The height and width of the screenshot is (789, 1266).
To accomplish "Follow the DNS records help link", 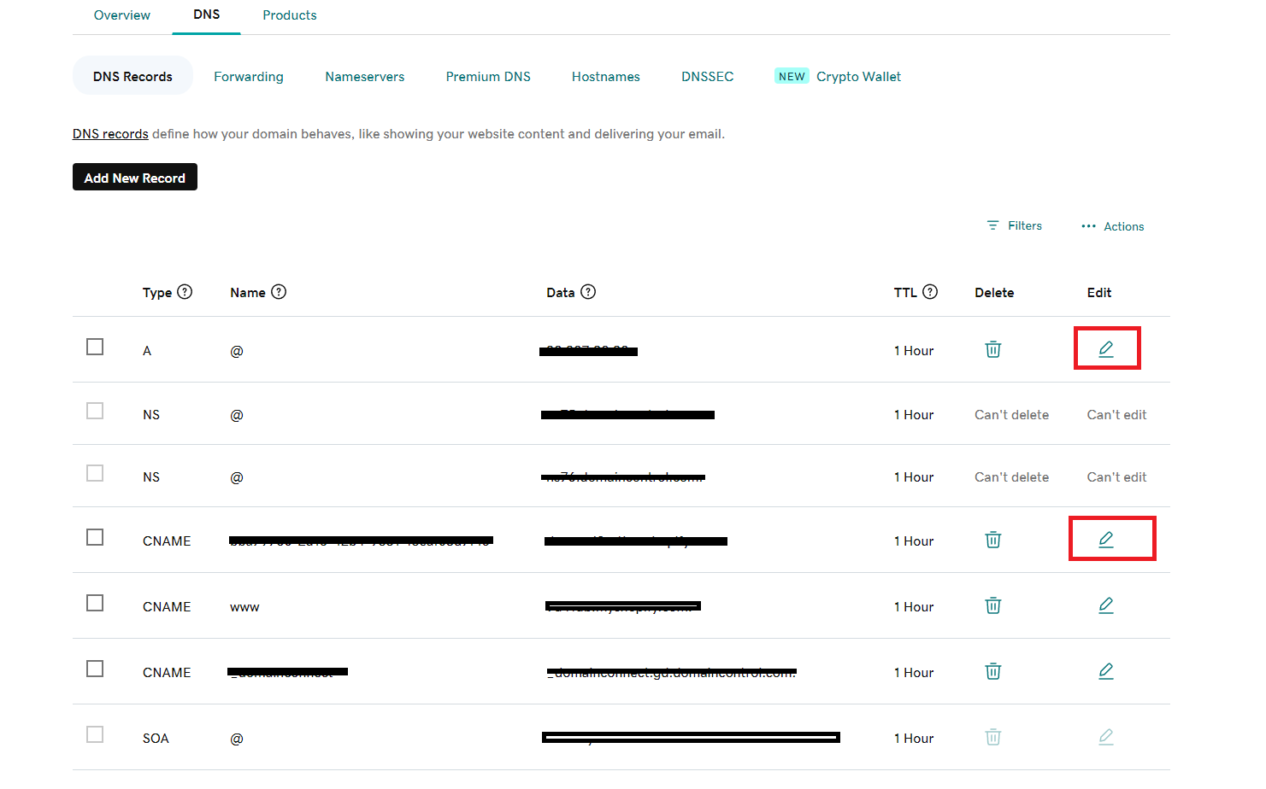I will click(x=110, y=134).
